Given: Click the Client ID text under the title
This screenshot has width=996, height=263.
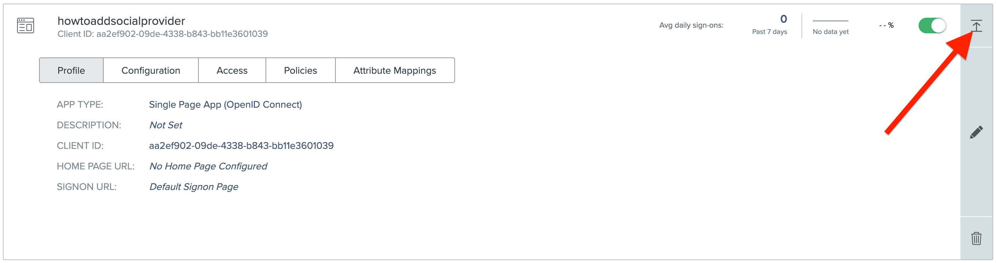Looking at the screenshot, I should click(163, 34).
